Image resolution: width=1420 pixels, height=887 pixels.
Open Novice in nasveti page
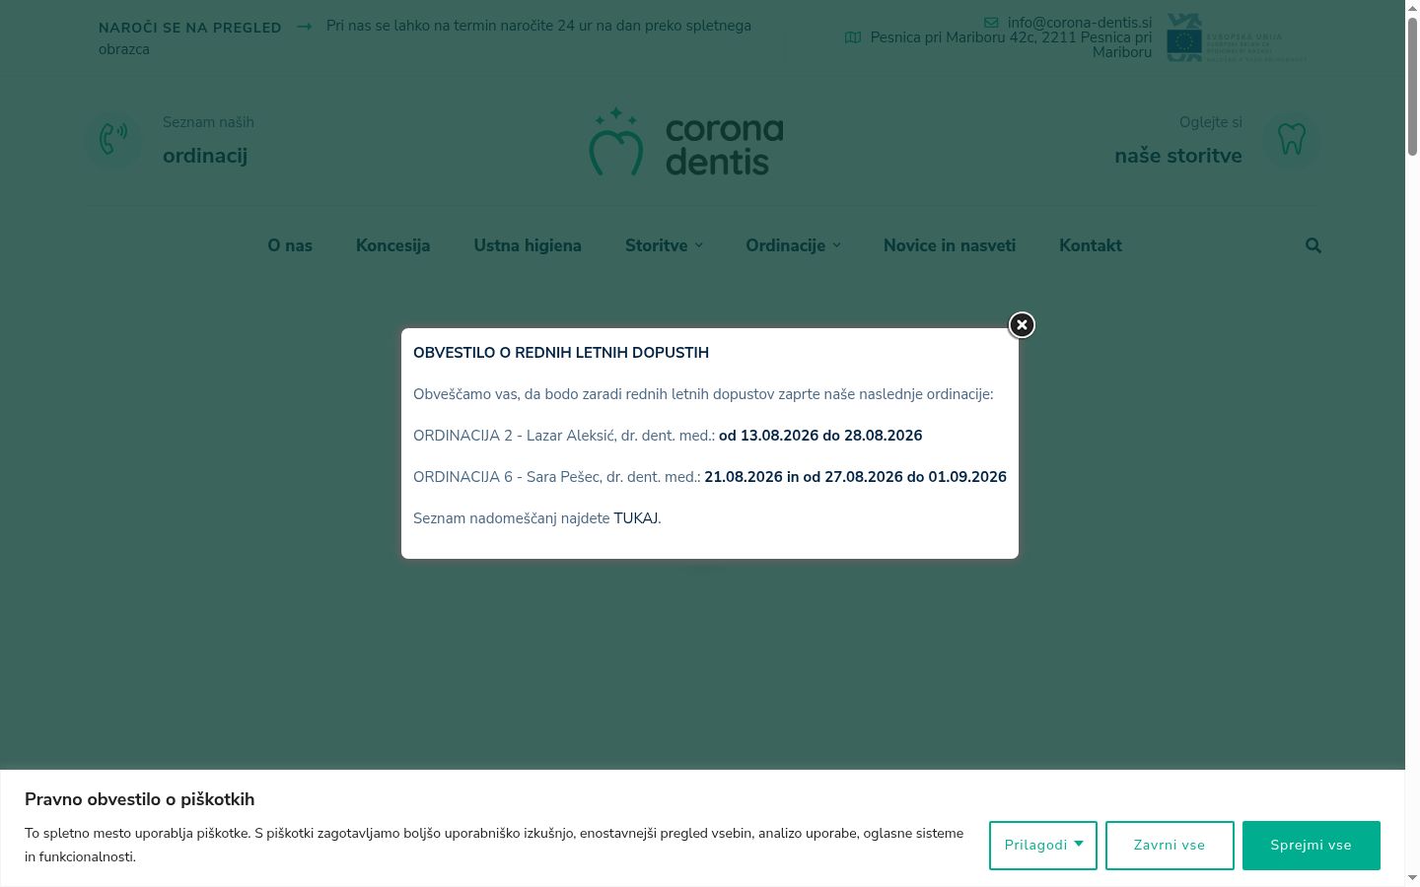950,245
